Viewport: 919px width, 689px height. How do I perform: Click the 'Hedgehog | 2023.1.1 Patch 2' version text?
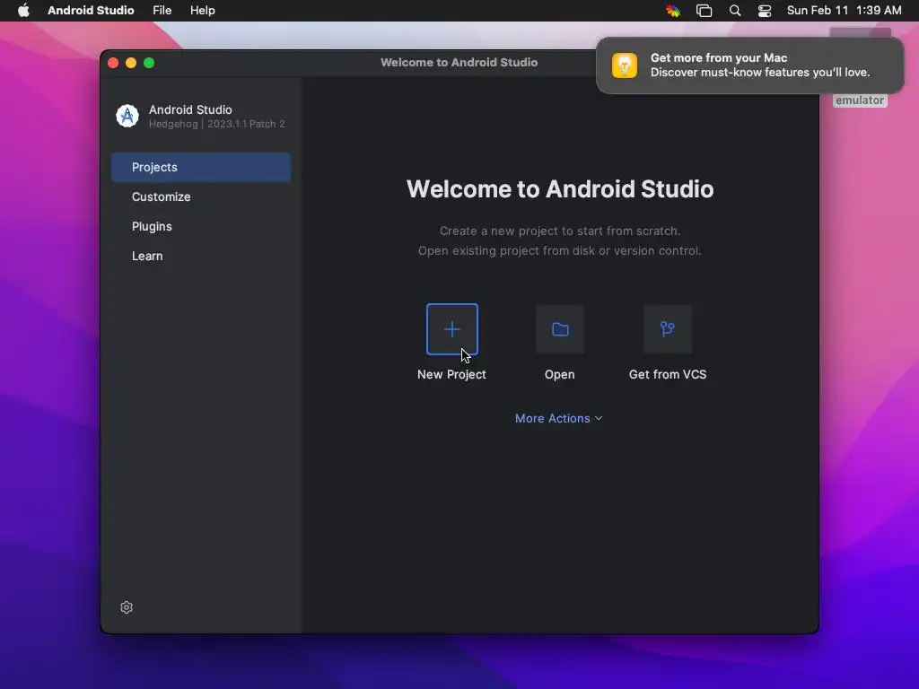tap(217, 124)
